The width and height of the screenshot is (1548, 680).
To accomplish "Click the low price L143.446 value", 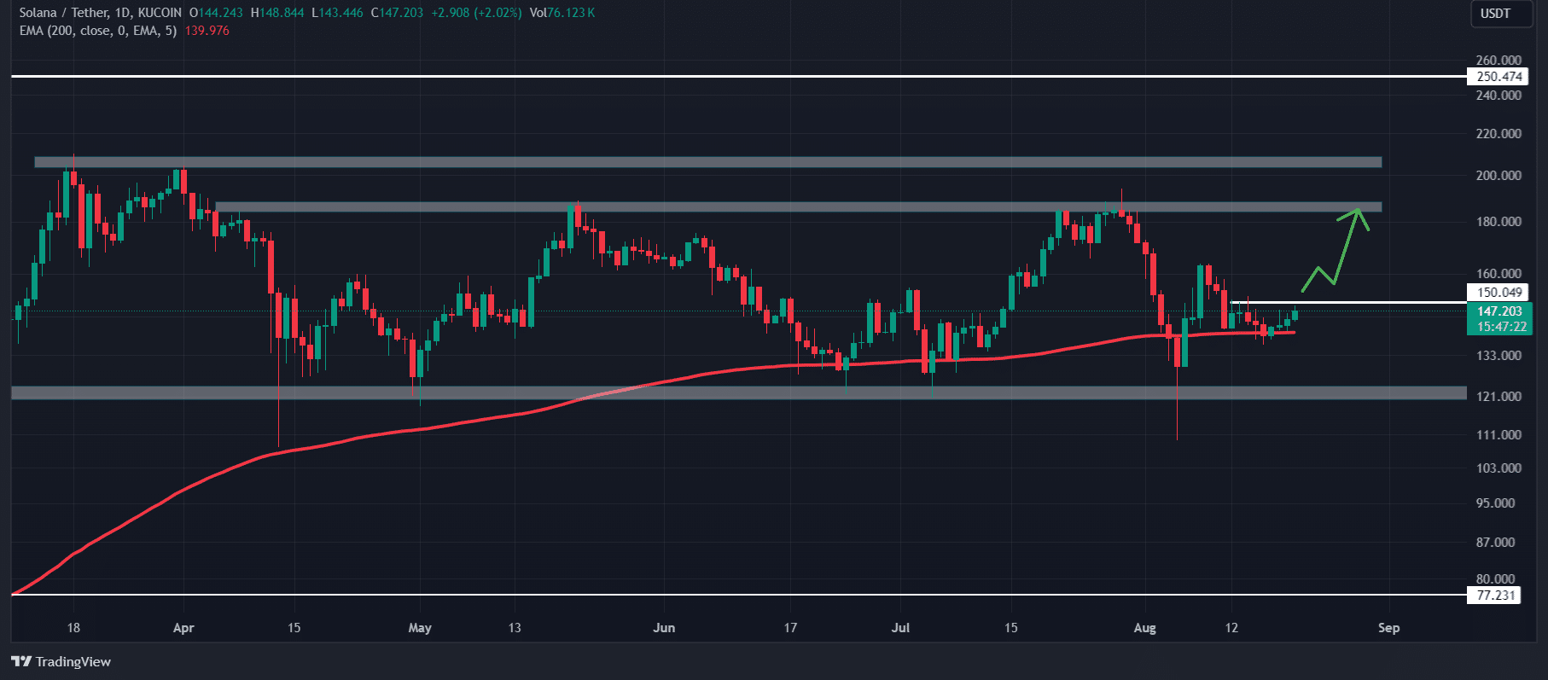I will tap(338, 13).
